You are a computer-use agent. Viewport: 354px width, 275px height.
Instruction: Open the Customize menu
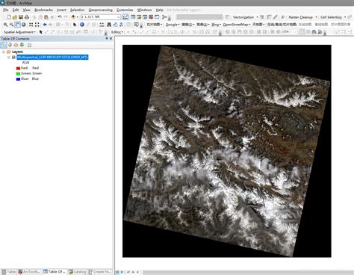coord(125,10)
